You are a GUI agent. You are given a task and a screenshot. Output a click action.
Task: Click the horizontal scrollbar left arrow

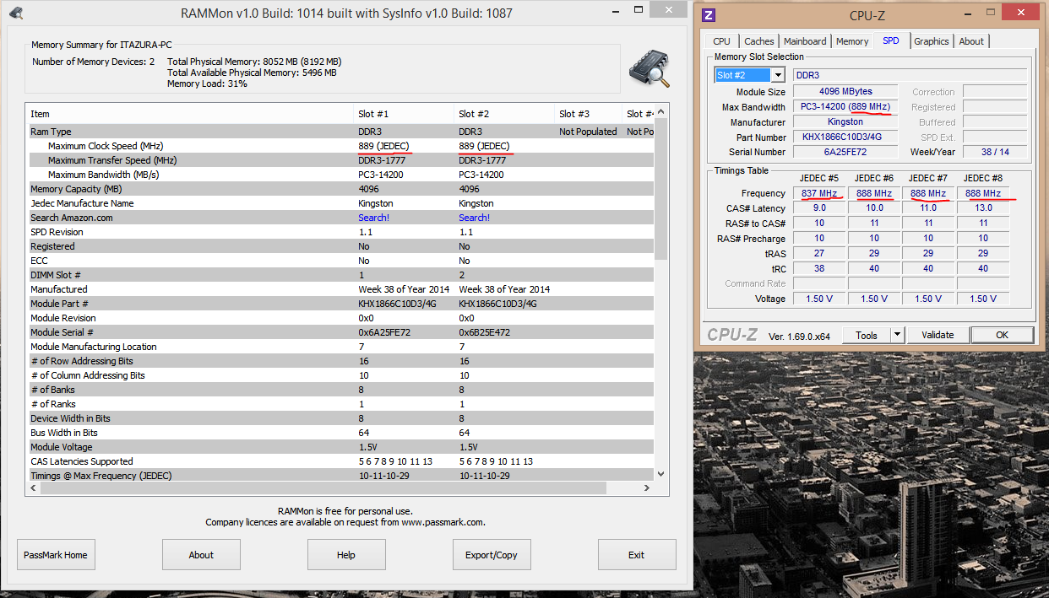pos(34,488)
